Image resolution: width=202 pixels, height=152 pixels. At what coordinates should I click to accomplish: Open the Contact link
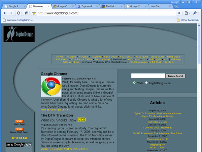pyautogui.click(x=169, y=62)
